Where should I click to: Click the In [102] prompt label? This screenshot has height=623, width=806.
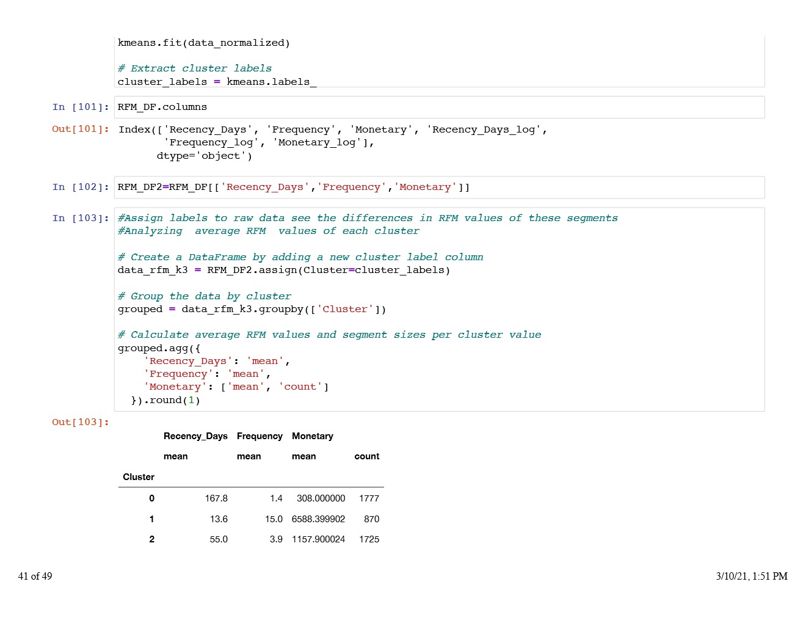(81, 187)
